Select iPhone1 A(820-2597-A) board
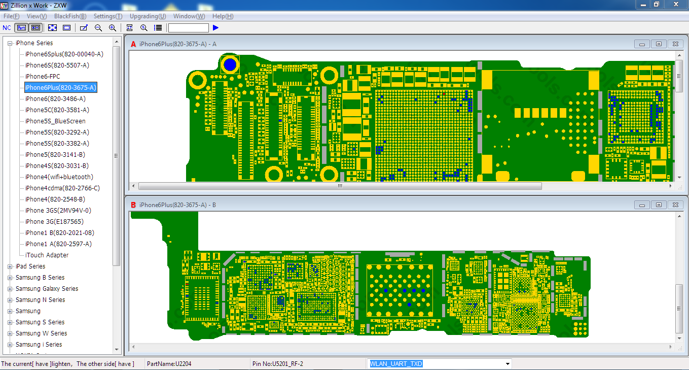689x370 pixels. pyautogui.click(x=59, y=244)
